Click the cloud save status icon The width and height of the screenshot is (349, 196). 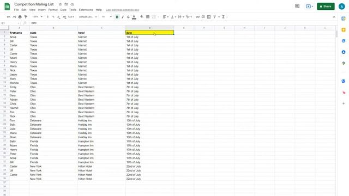(73, 4)
